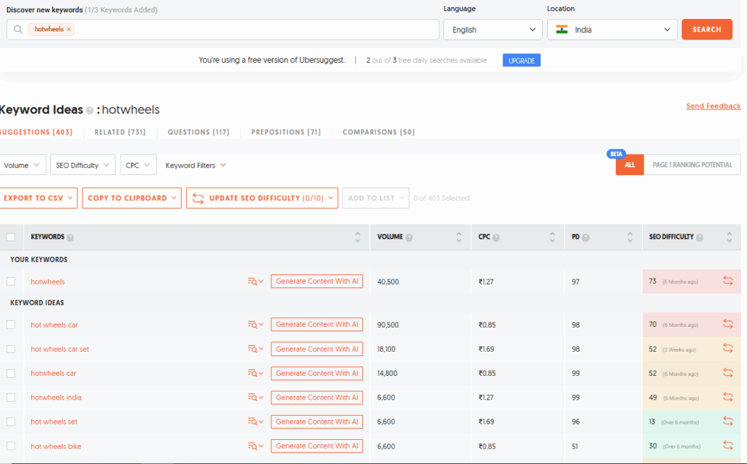Check the hotwheels keyword row

click(11, 282)
